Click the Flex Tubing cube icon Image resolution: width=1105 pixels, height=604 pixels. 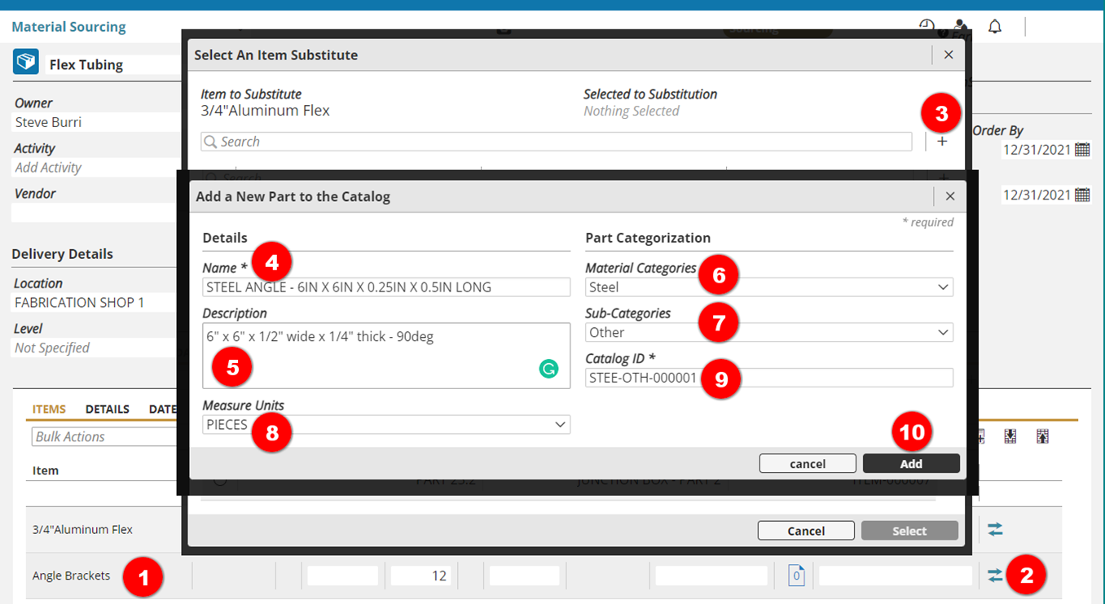(x=26, y=63)
